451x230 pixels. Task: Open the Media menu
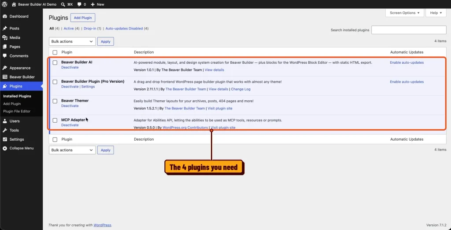[x=15, y=38]
